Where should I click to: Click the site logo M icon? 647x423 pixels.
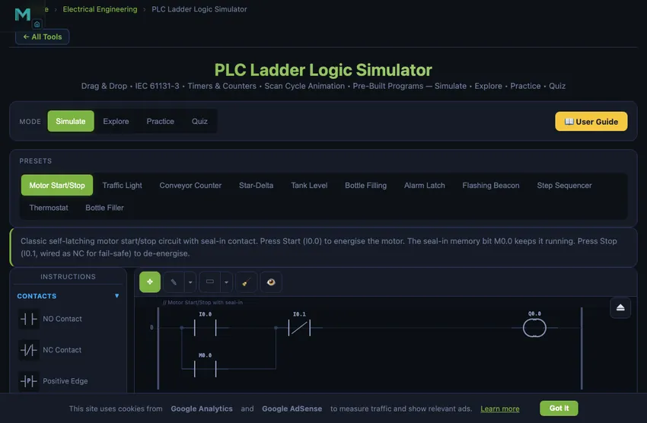[23, 14]
